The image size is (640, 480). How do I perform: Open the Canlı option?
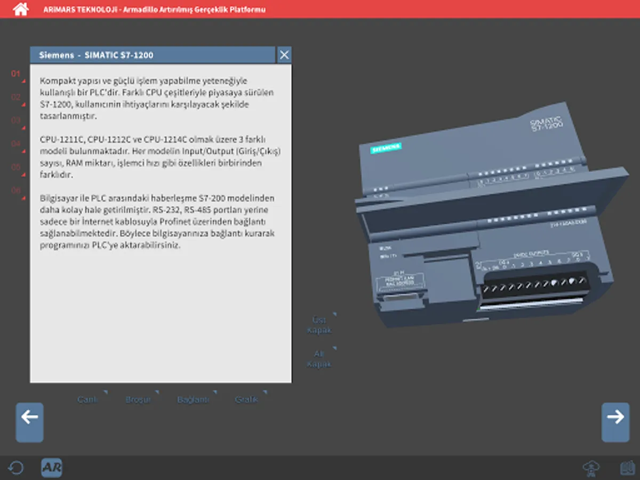click(87, 399)
